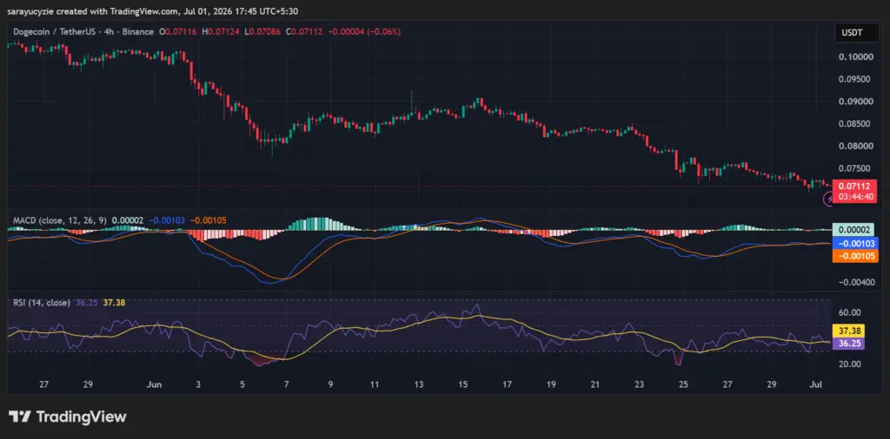Click the open value O0.07116 in header

click(177, 32)
